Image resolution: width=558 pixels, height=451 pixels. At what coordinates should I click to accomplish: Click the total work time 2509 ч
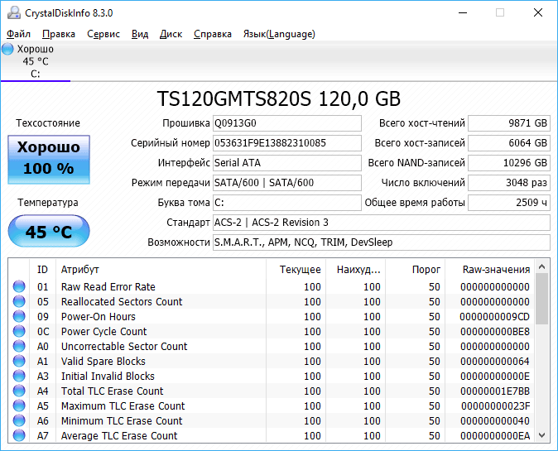509,203
